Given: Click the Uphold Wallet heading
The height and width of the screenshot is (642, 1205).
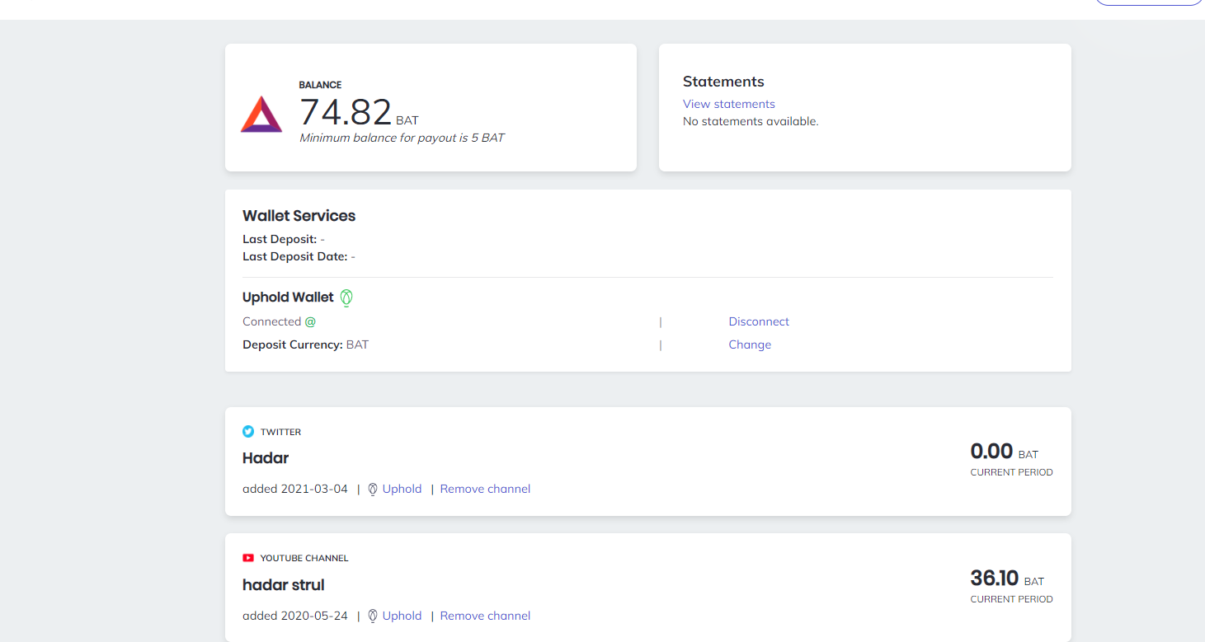Looking at the screenshot, I should click(288, 298).
